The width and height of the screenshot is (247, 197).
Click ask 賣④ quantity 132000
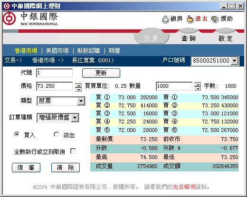click(x=229, y=122)
